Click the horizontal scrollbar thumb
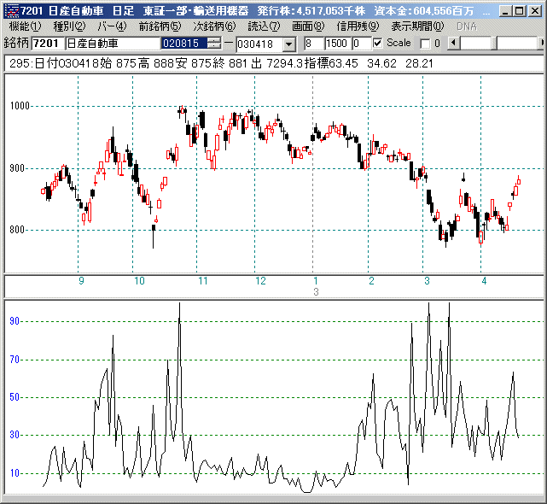Image resolution: width=547 pixels, height=504 pixels. click(x=494, y=44)
